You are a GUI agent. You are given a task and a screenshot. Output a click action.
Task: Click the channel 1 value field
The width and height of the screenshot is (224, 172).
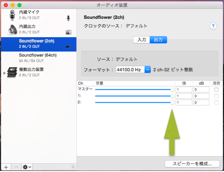point(184,96)
